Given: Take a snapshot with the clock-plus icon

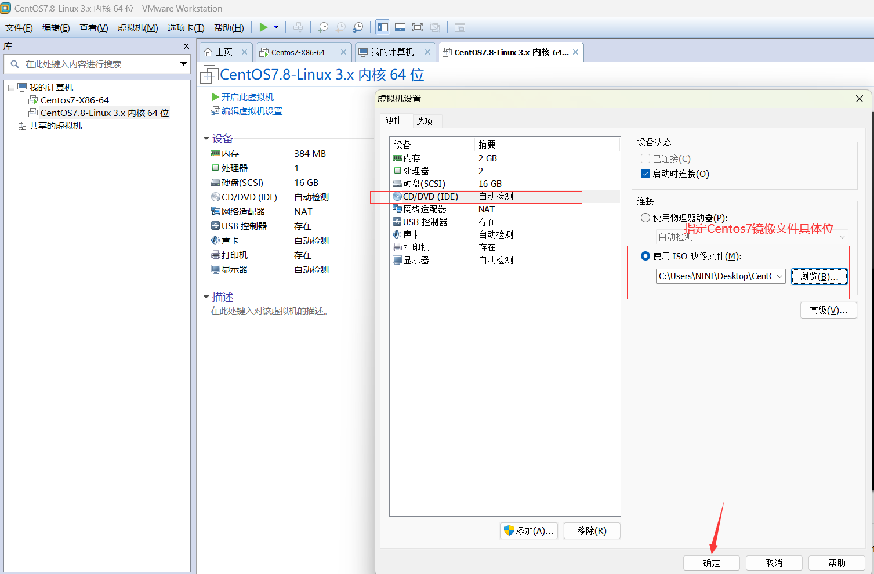Looking at the screenshot, I should pos(323,27).
